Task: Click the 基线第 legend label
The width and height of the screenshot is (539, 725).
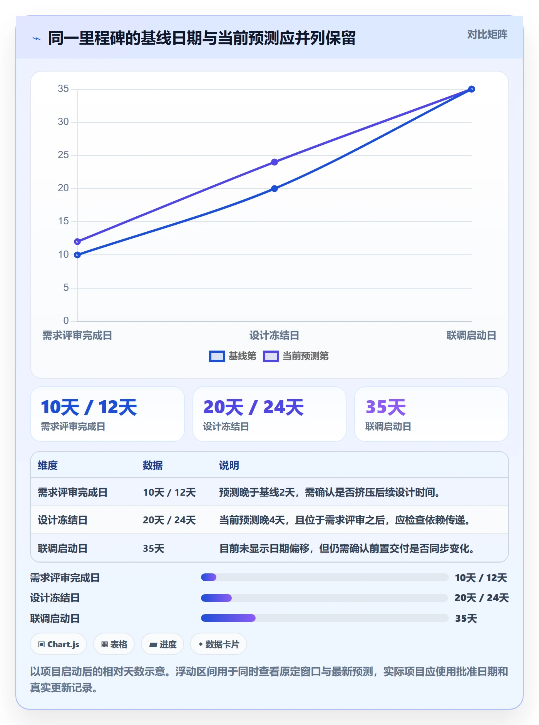Action: [x=243, y=356]
